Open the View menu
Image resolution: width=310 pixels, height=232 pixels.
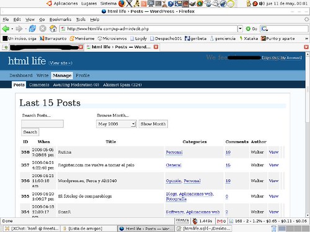pyautogui.click(x=30, y=20)
